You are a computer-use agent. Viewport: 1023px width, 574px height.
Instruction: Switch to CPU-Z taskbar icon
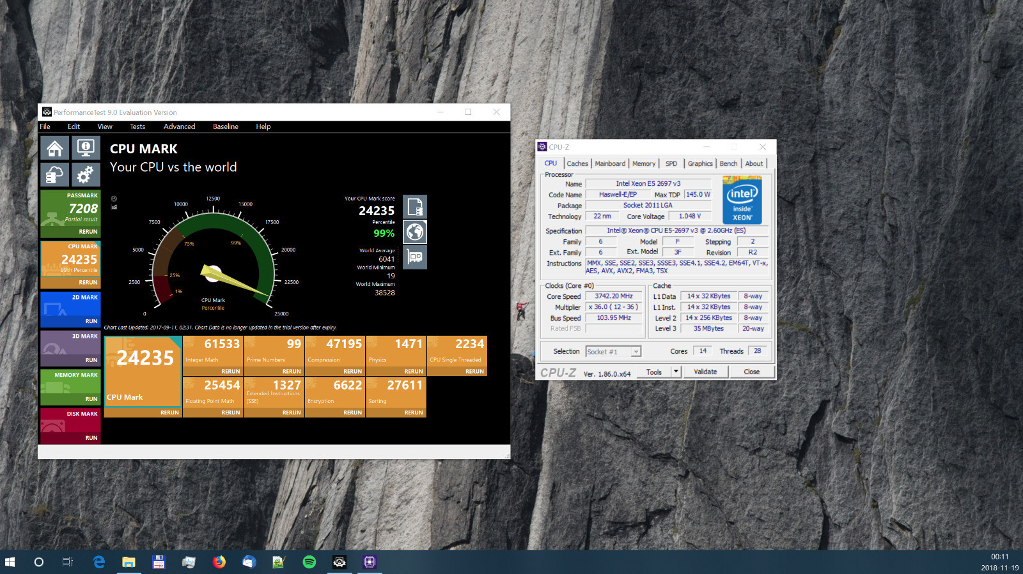tap(370, 562)
